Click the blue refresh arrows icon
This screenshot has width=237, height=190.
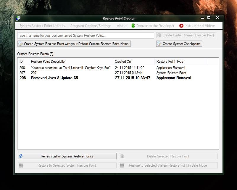(21, 156)
